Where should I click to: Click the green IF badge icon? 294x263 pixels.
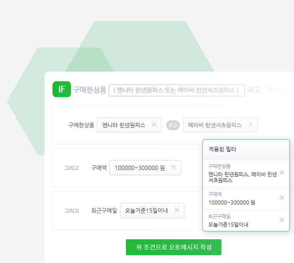[x=62, y=89]
